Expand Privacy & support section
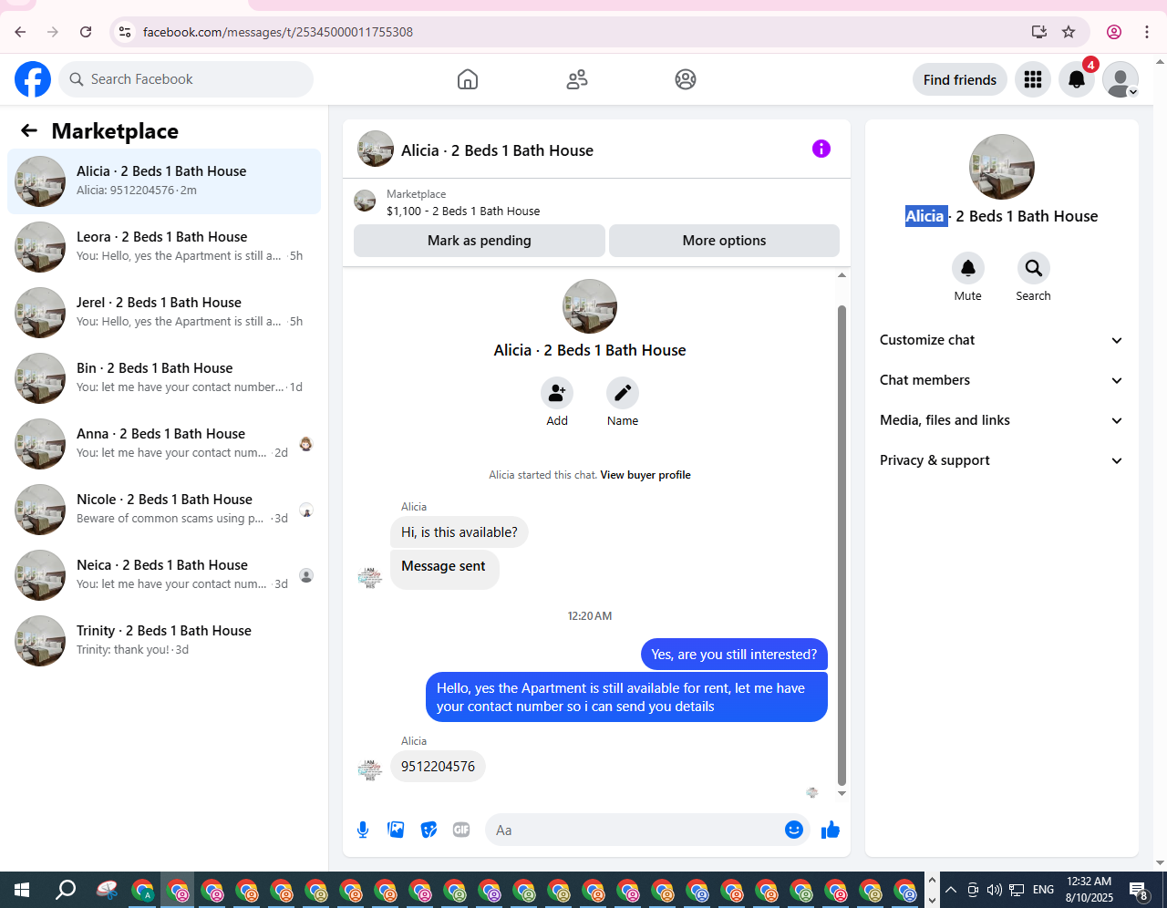The width and height of the screenshot is (1167, 908). point(1001,460)
